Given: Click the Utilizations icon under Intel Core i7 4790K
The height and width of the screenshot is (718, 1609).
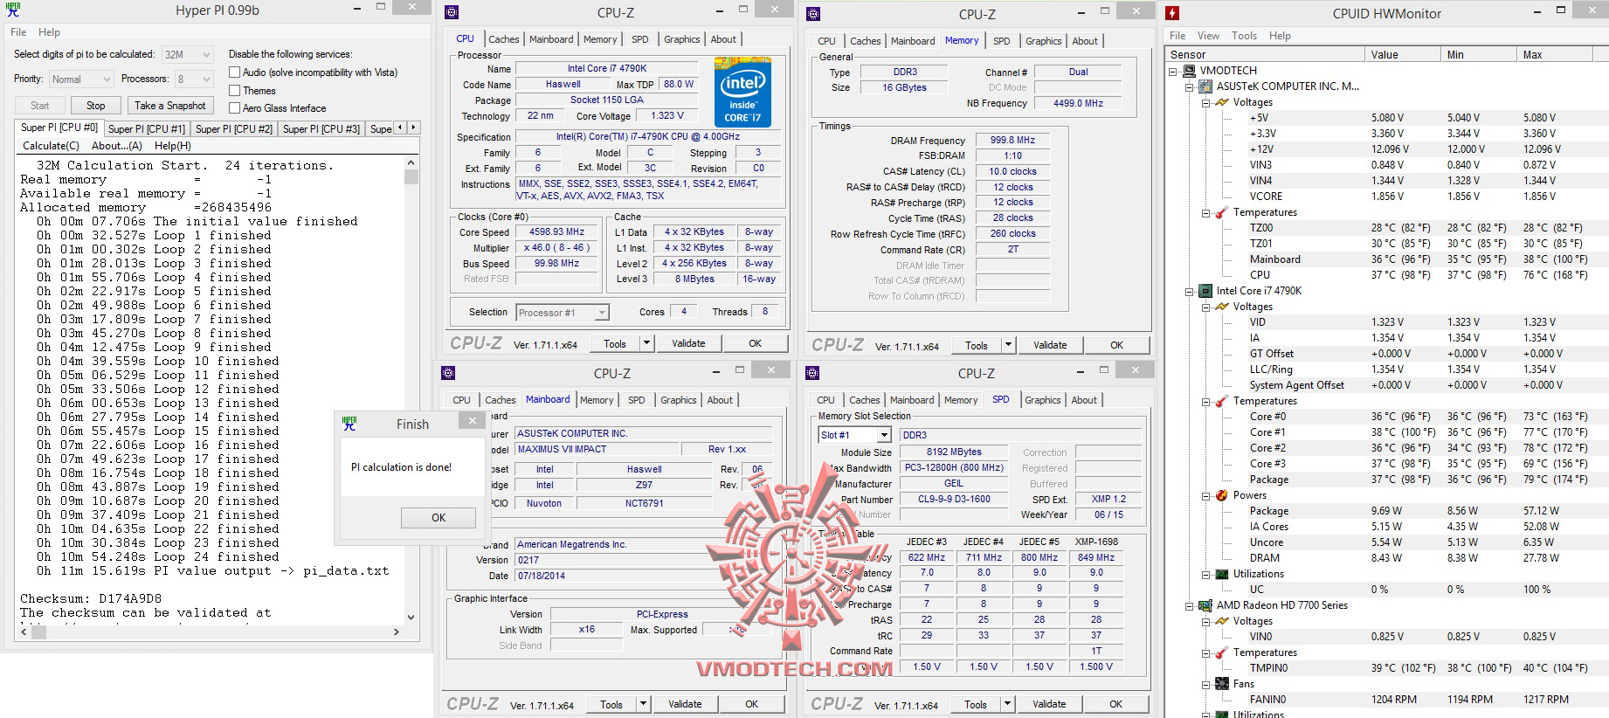Looking at the screenshot, I should coord(1223,574).
